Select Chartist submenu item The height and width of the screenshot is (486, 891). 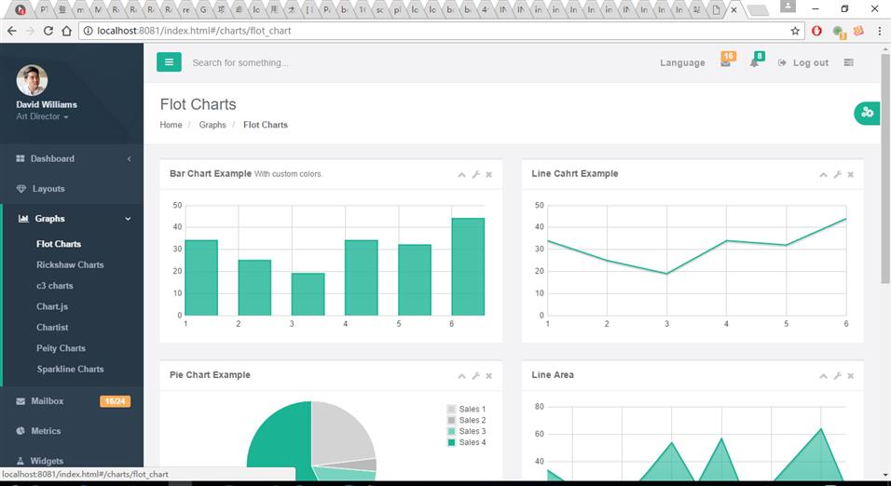pyautogui.click(x=52, y=328)
